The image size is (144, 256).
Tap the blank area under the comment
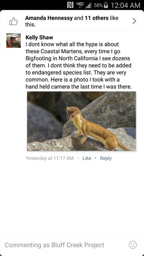(x=72, y=198)
